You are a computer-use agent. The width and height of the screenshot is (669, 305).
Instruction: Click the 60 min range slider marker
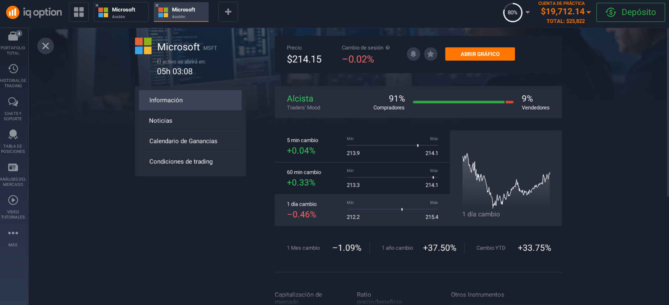433,177
